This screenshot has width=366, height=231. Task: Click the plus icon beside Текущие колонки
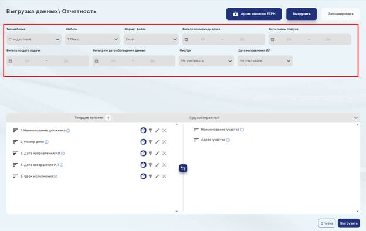108,118
